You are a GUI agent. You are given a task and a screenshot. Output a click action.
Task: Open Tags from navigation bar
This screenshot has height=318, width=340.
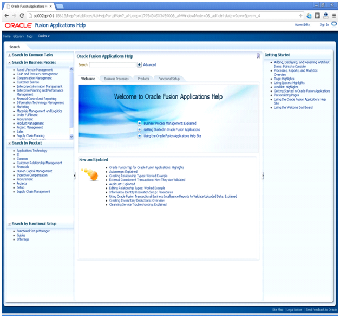point(30,36)
